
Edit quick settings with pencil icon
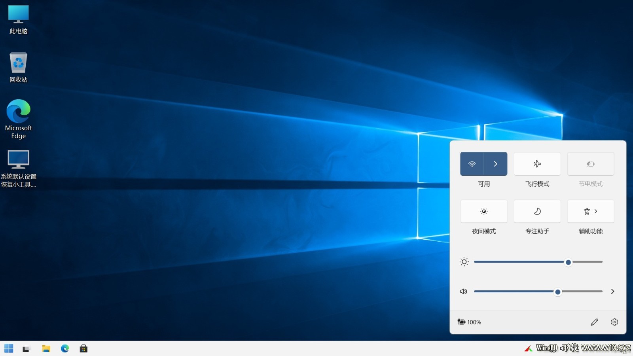pyautogui.click(x=594, y=322)
